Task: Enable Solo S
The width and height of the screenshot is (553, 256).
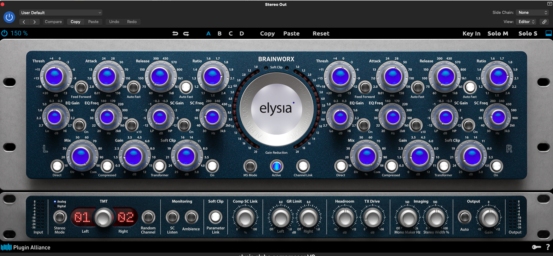Action: [528, 34]
